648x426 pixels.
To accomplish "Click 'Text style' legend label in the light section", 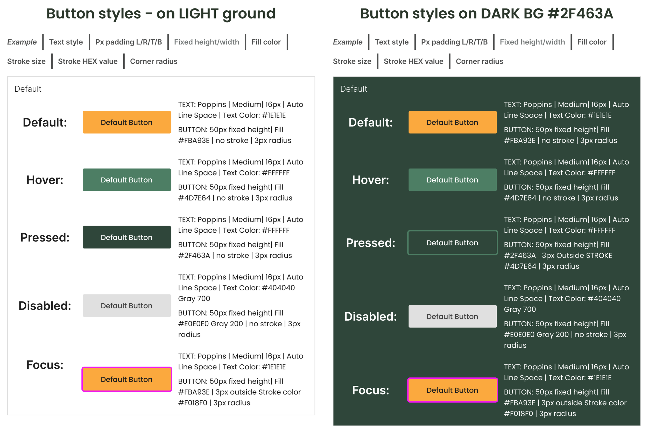I will pyautogui.click(x=66, y=42).
